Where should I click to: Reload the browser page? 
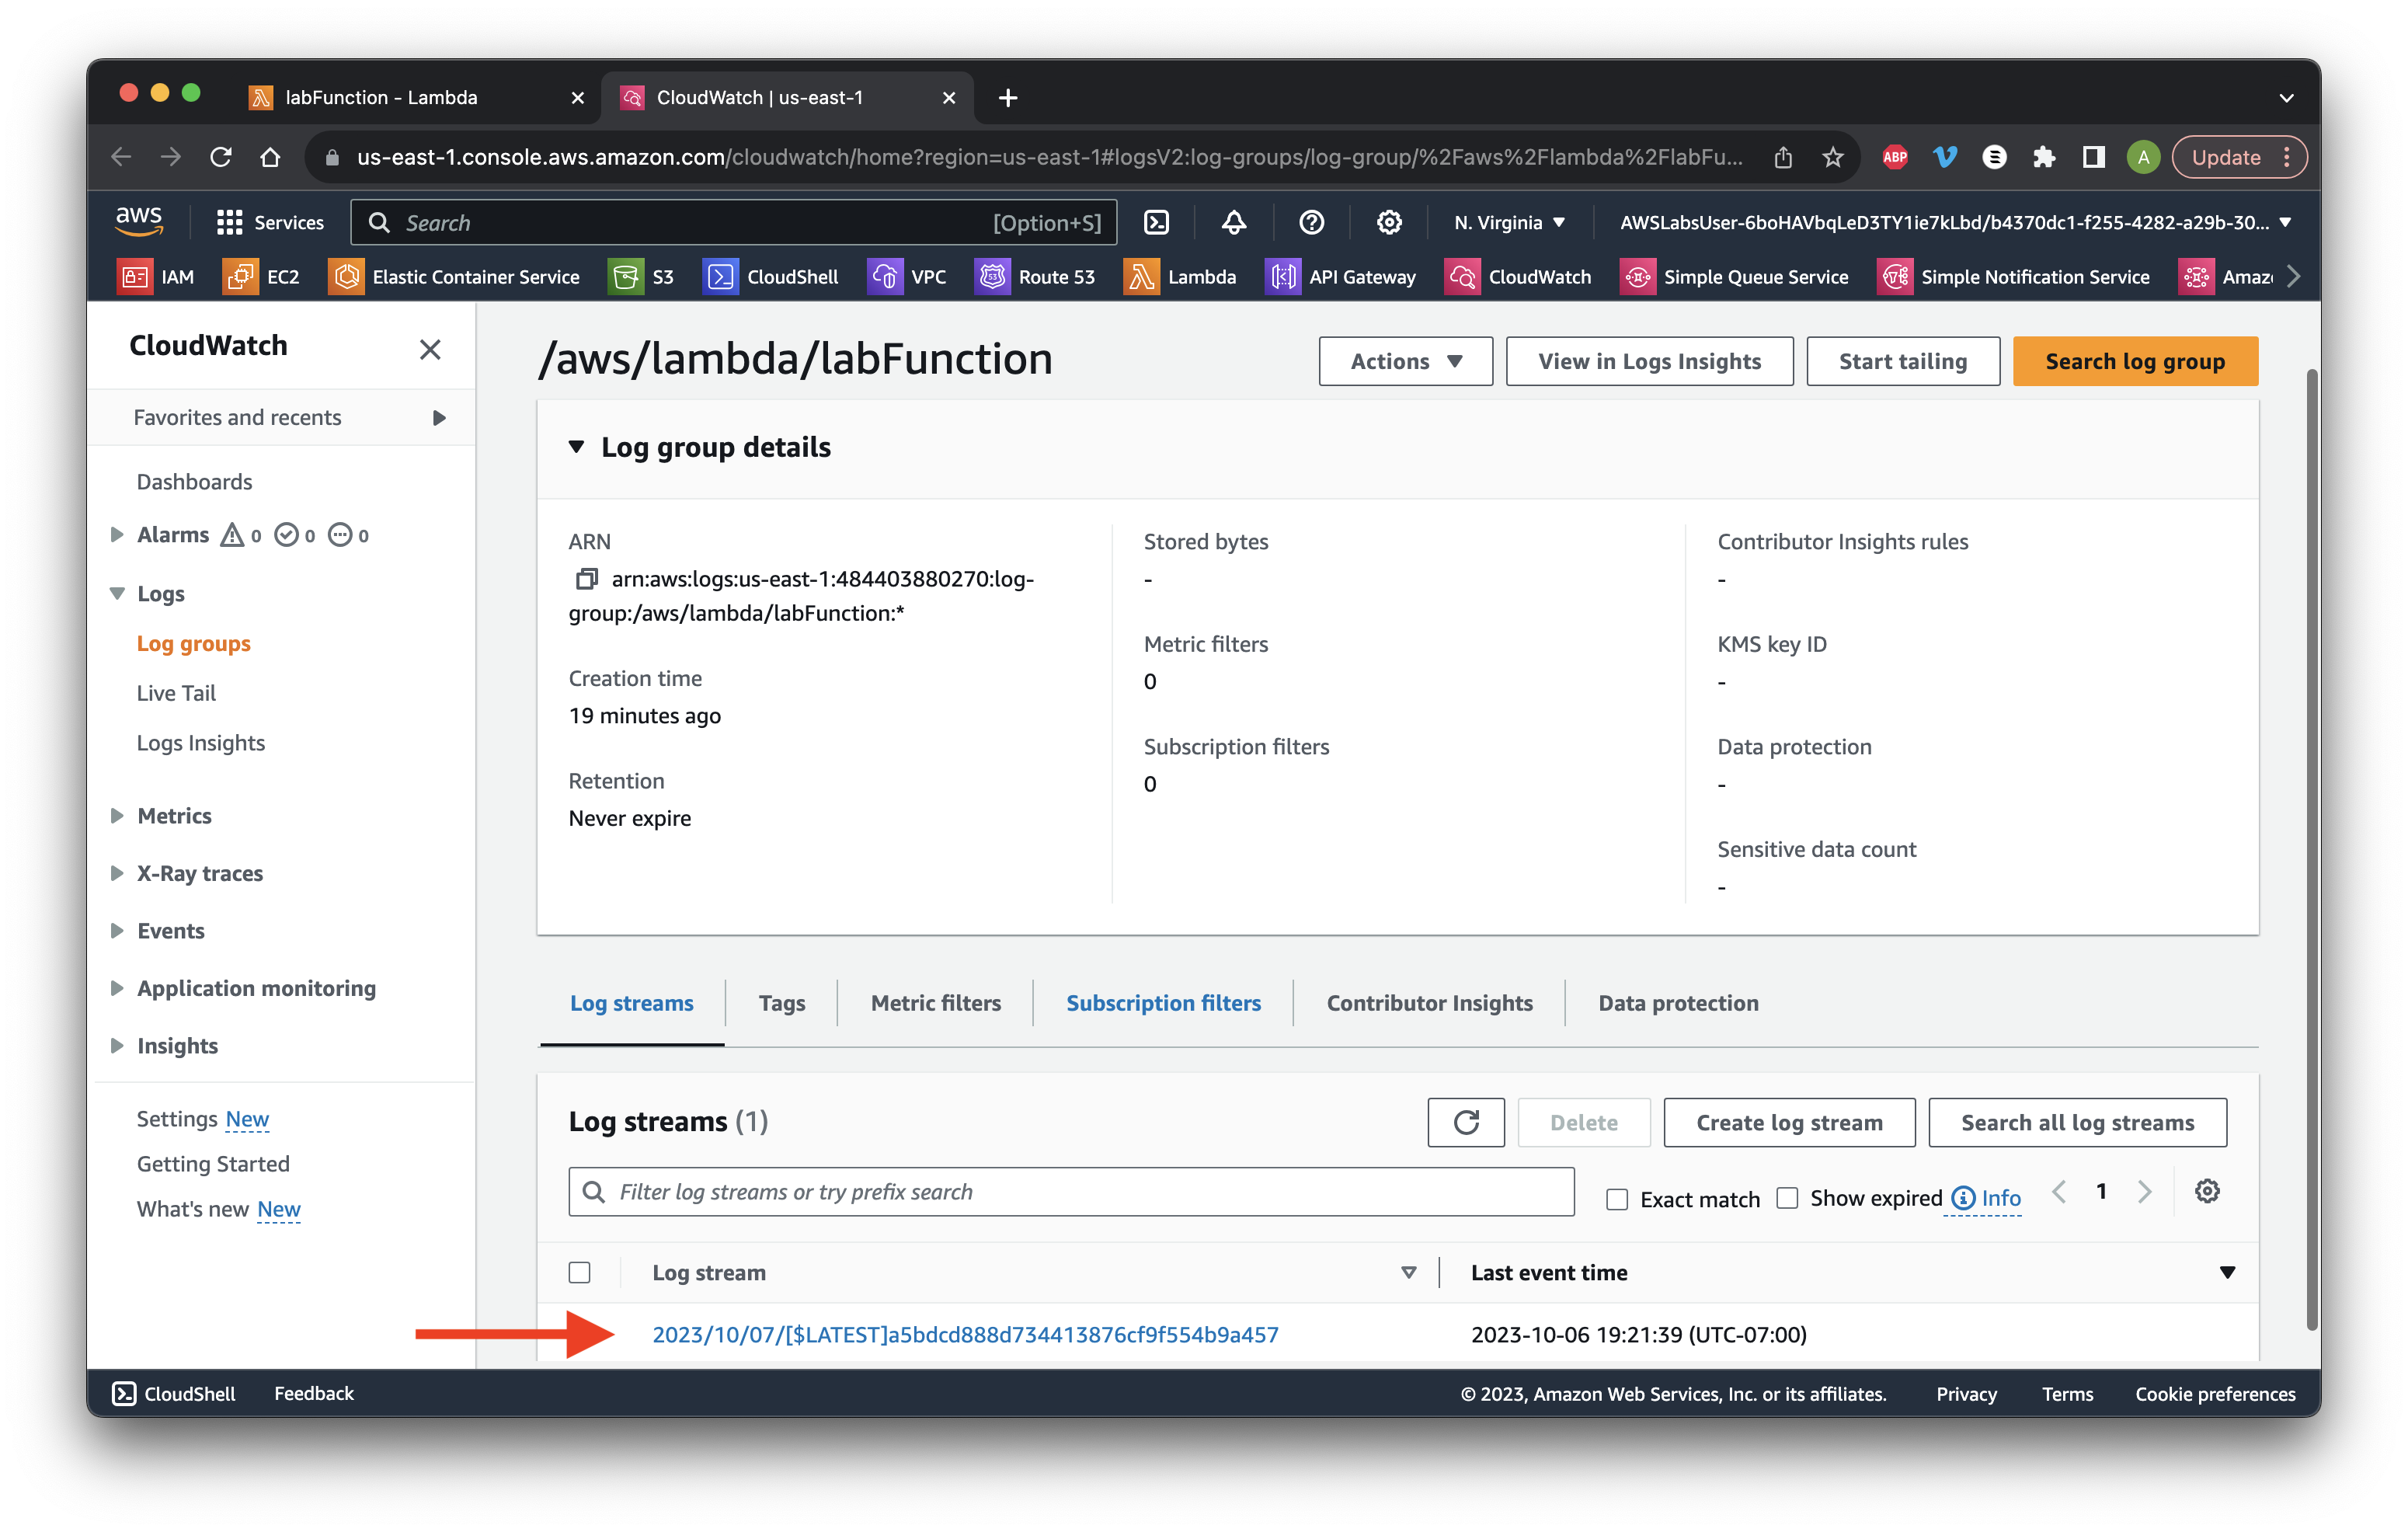pyautogui.click(x=221, y=157)
